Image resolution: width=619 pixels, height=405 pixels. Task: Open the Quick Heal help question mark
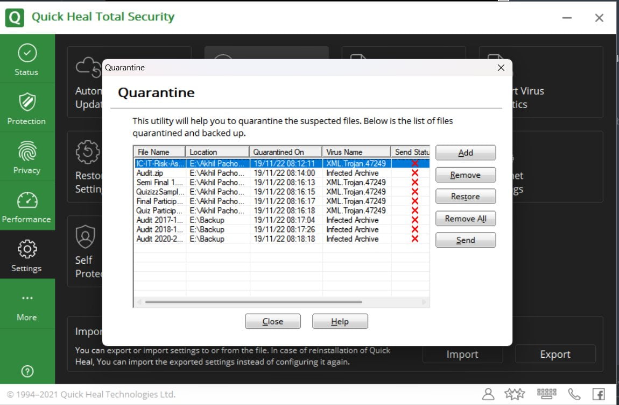[27, 371]
